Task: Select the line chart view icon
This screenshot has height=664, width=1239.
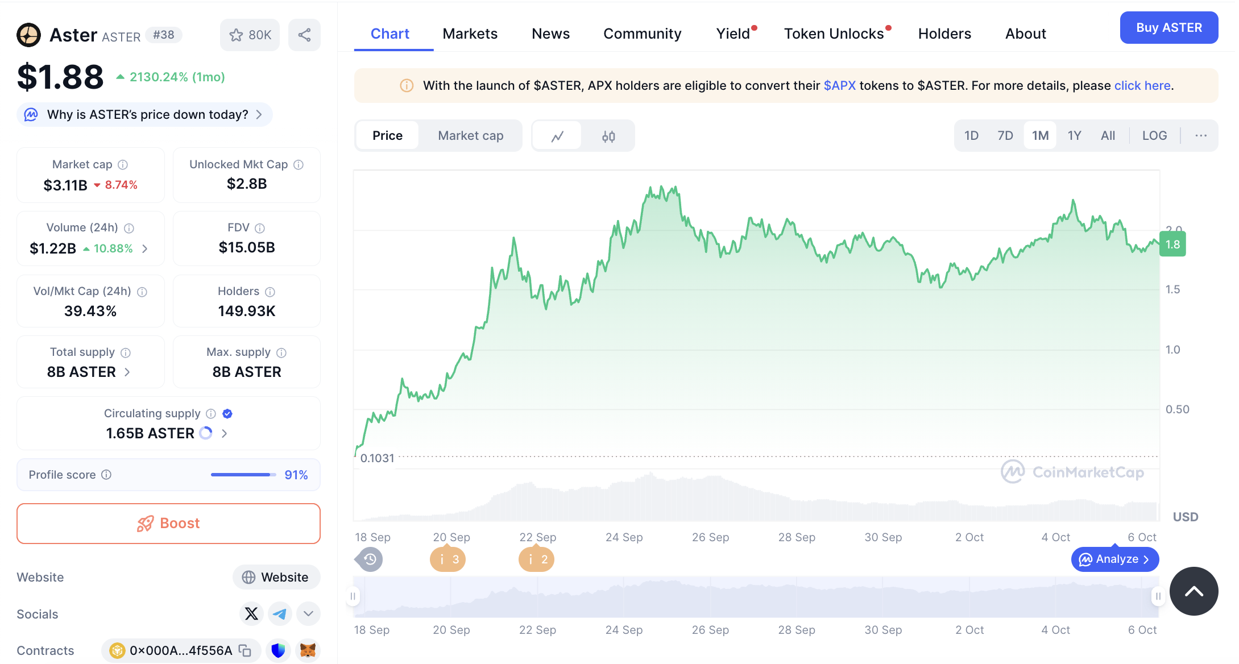Action: (x=557, y=136)
